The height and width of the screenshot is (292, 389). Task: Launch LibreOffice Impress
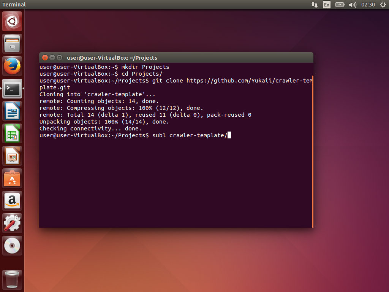click(12, 156)
